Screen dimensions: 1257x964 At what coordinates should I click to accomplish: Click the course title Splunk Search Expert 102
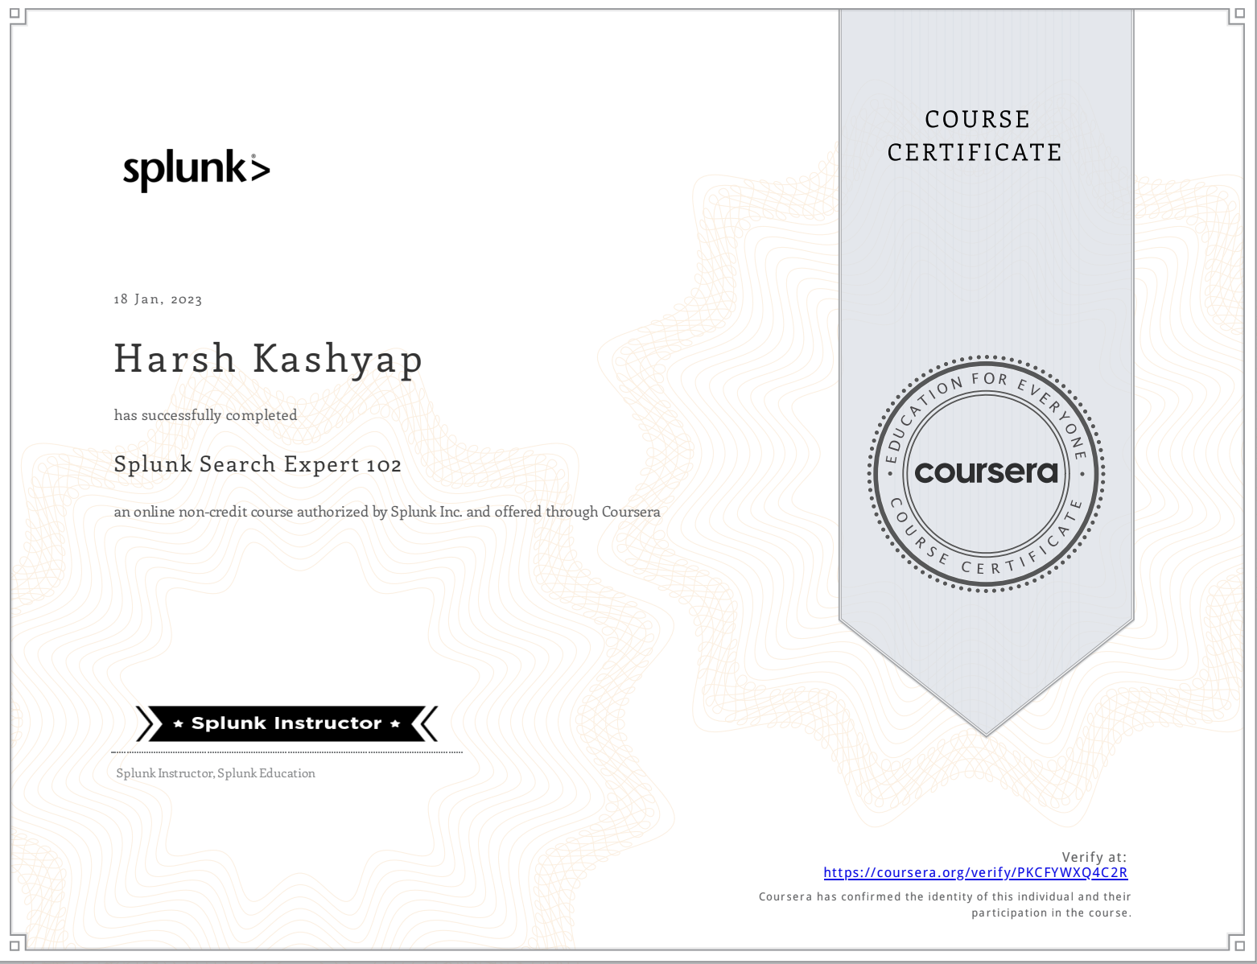click(x=259, y=464)
